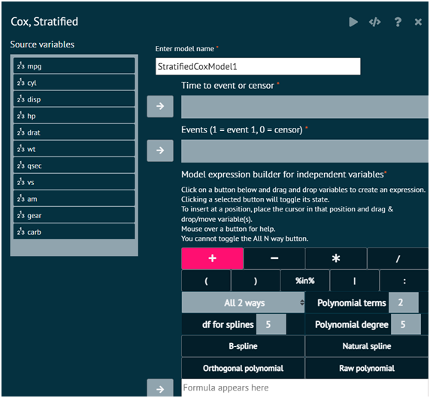Click the Polynomial terms number field

pyautogui.click(x=404, y=302)
